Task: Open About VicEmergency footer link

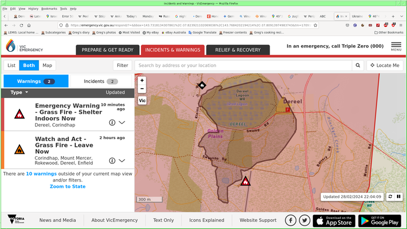Action: point(115,220)
